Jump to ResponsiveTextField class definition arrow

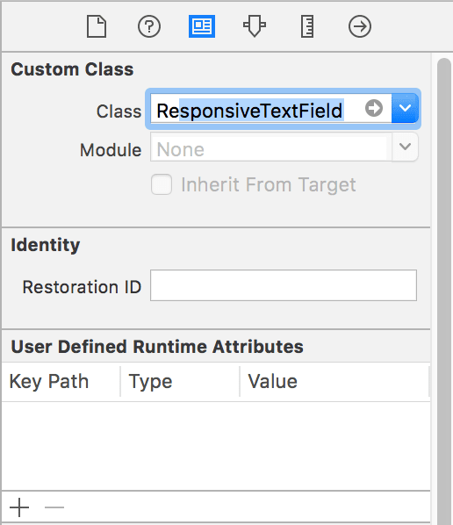pos(374,108)
